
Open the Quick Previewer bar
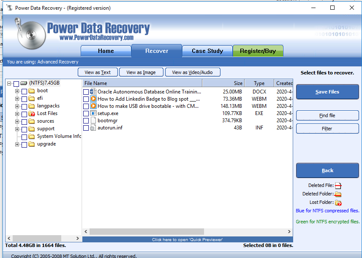point(188,239)
